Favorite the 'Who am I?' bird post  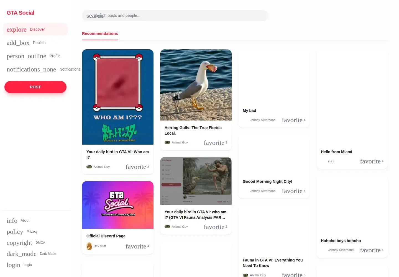pos(136,167)
